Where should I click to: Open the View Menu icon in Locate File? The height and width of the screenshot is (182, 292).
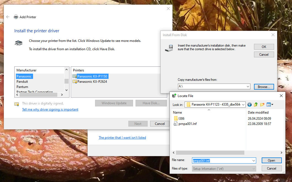[270, 105]
